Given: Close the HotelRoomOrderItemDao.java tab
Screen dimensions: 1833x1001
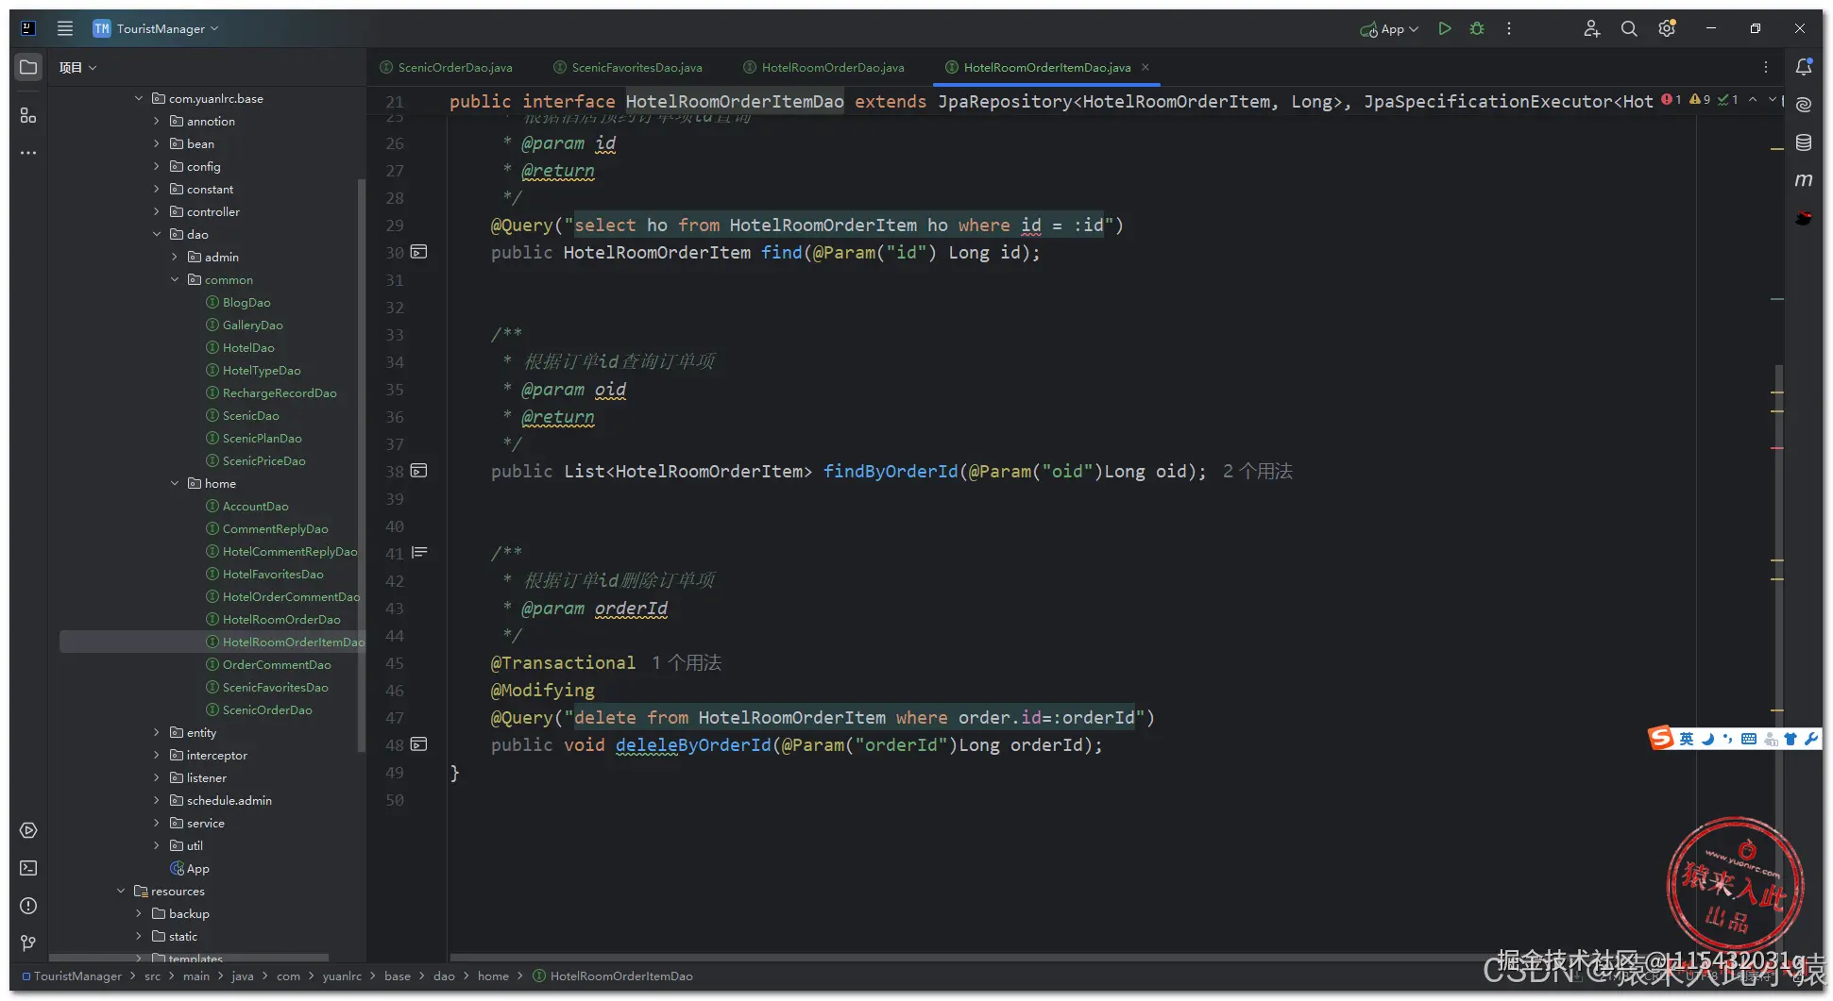Looking at the screenshot, I should 1146,67.
